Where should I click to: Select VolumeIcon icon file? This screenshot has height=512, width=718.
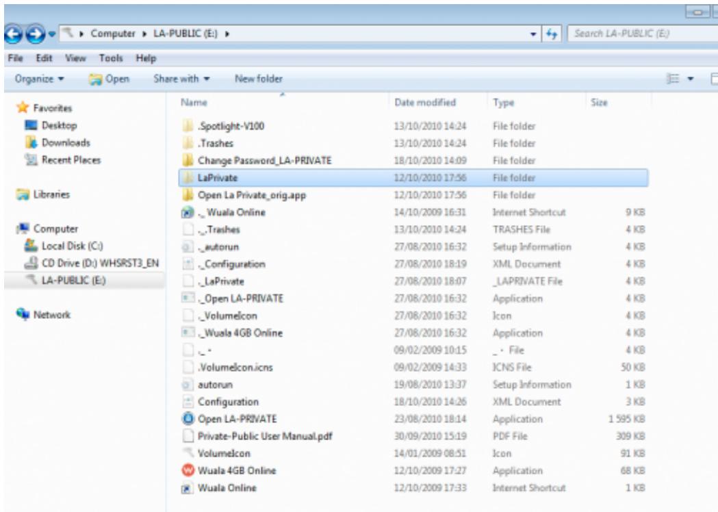pos(188,453)
